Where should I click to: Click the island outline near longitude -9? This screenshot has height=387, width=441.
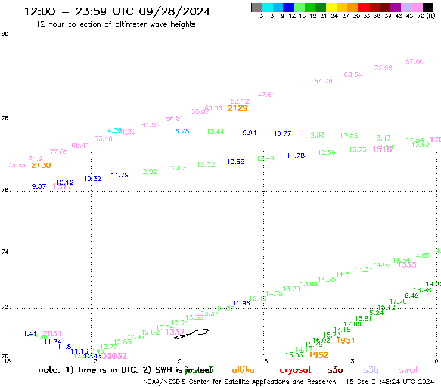pos(191,334)
